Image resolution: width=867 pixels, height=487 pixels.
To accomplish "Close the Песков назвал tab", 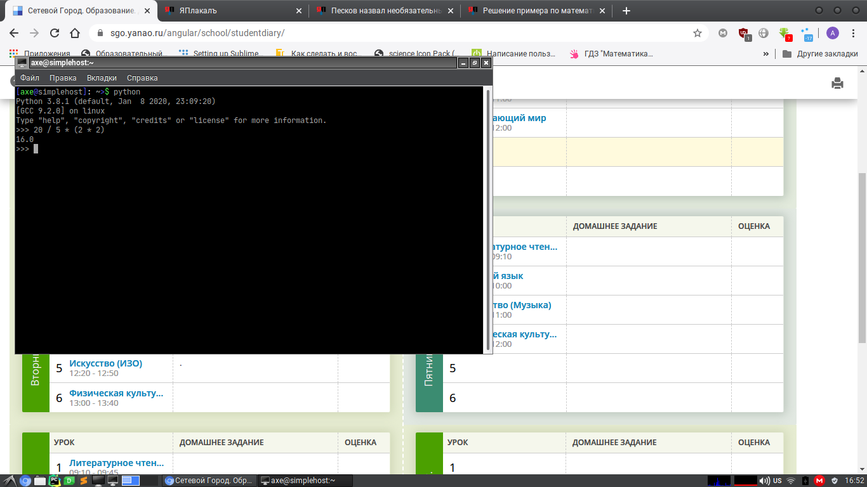I will click(x=451, y=11).
